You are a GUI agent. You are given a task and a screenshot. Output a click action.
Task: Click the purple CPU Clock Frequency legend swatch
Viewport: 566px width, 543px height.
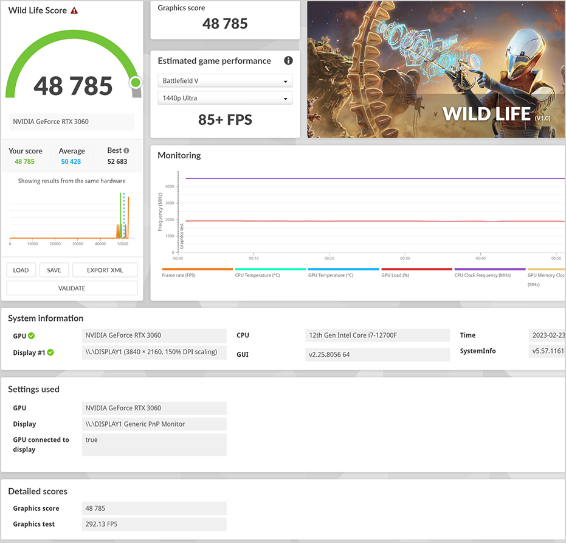pyautogui.click(x=489, y=268)
